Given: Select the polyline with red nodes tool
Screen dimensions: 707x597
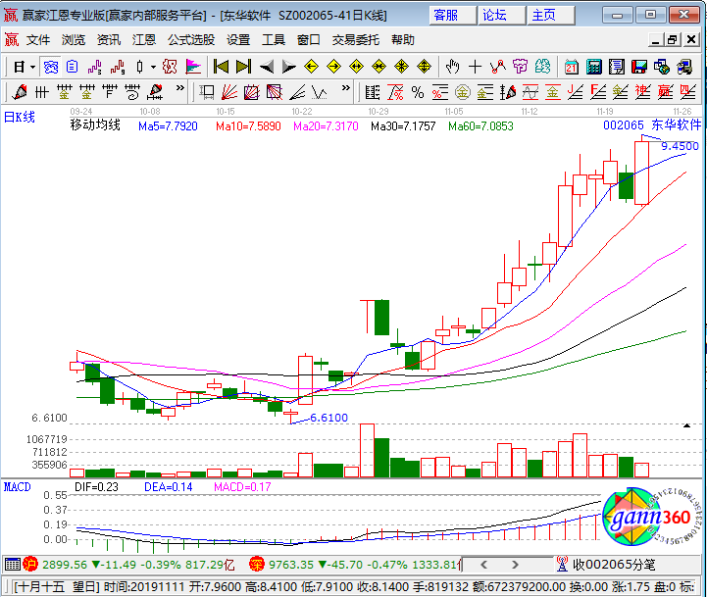Looking at the screenshot, I should (497, 68).
